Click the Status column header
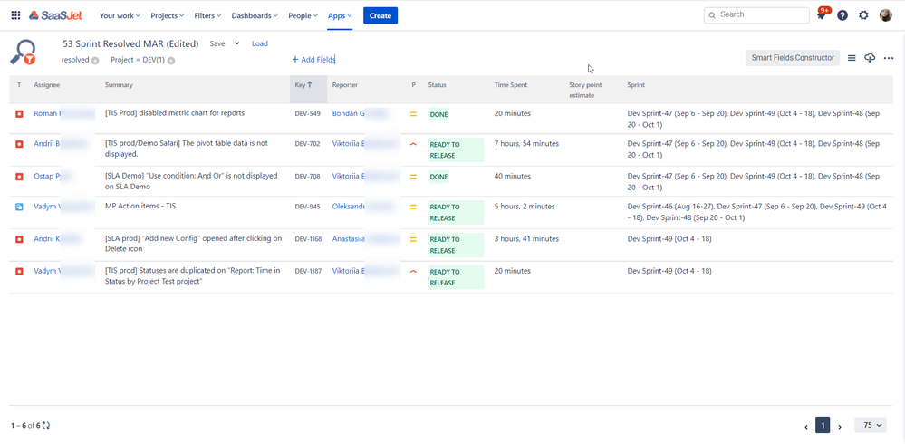Viewport: 905px width, 444px height. pyautogui.click(x=437, y=85)
